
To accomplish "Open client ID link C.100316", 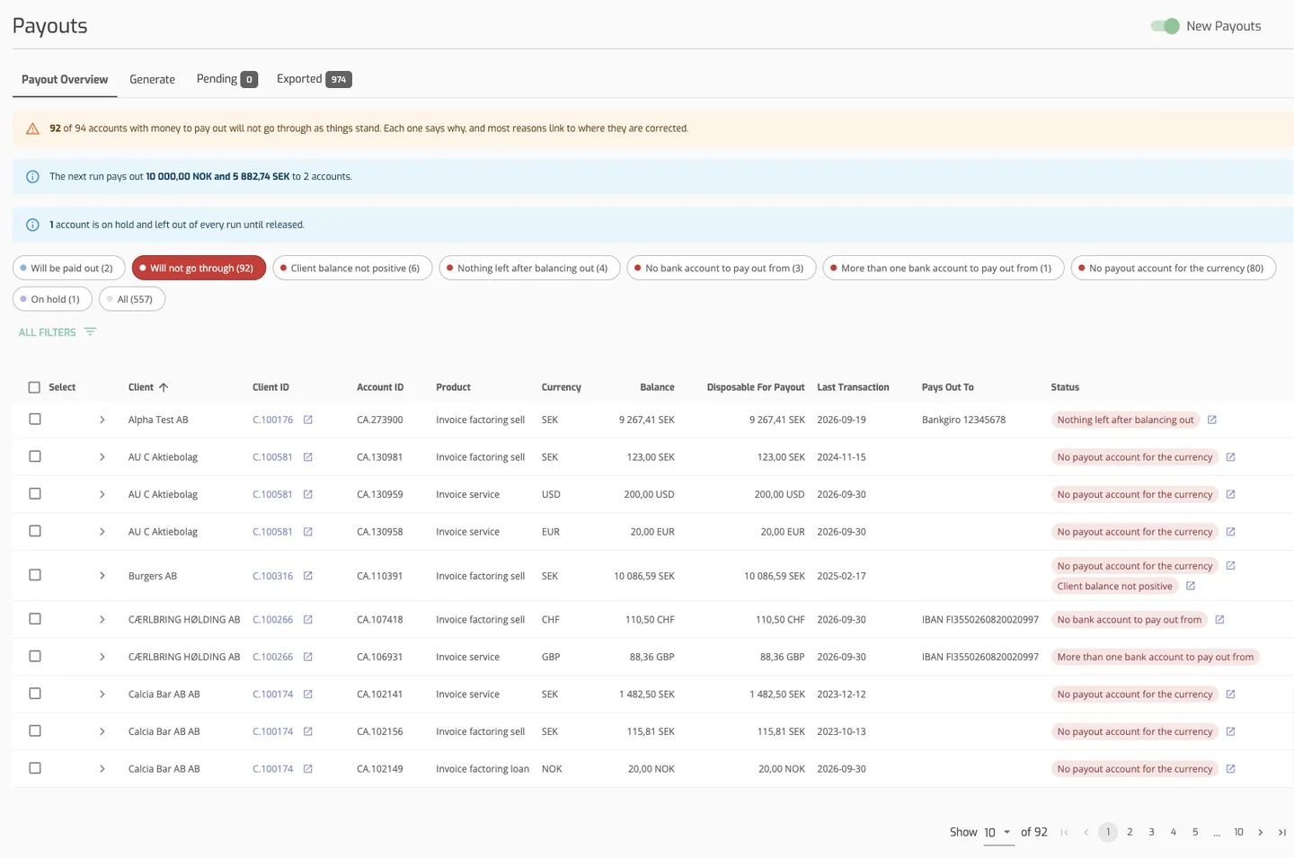I will (x=272, y=576).
